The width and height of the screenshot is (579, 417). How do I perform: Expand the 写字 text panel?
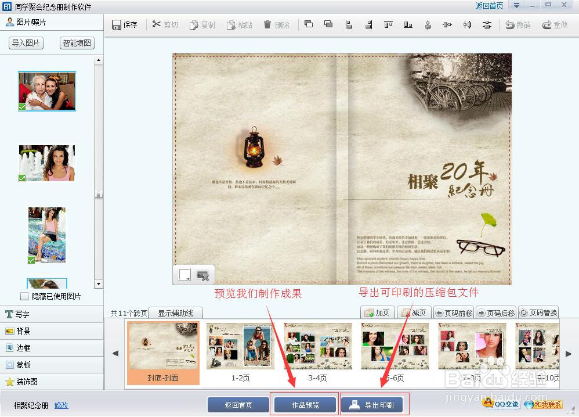click(x=52, y=314)
